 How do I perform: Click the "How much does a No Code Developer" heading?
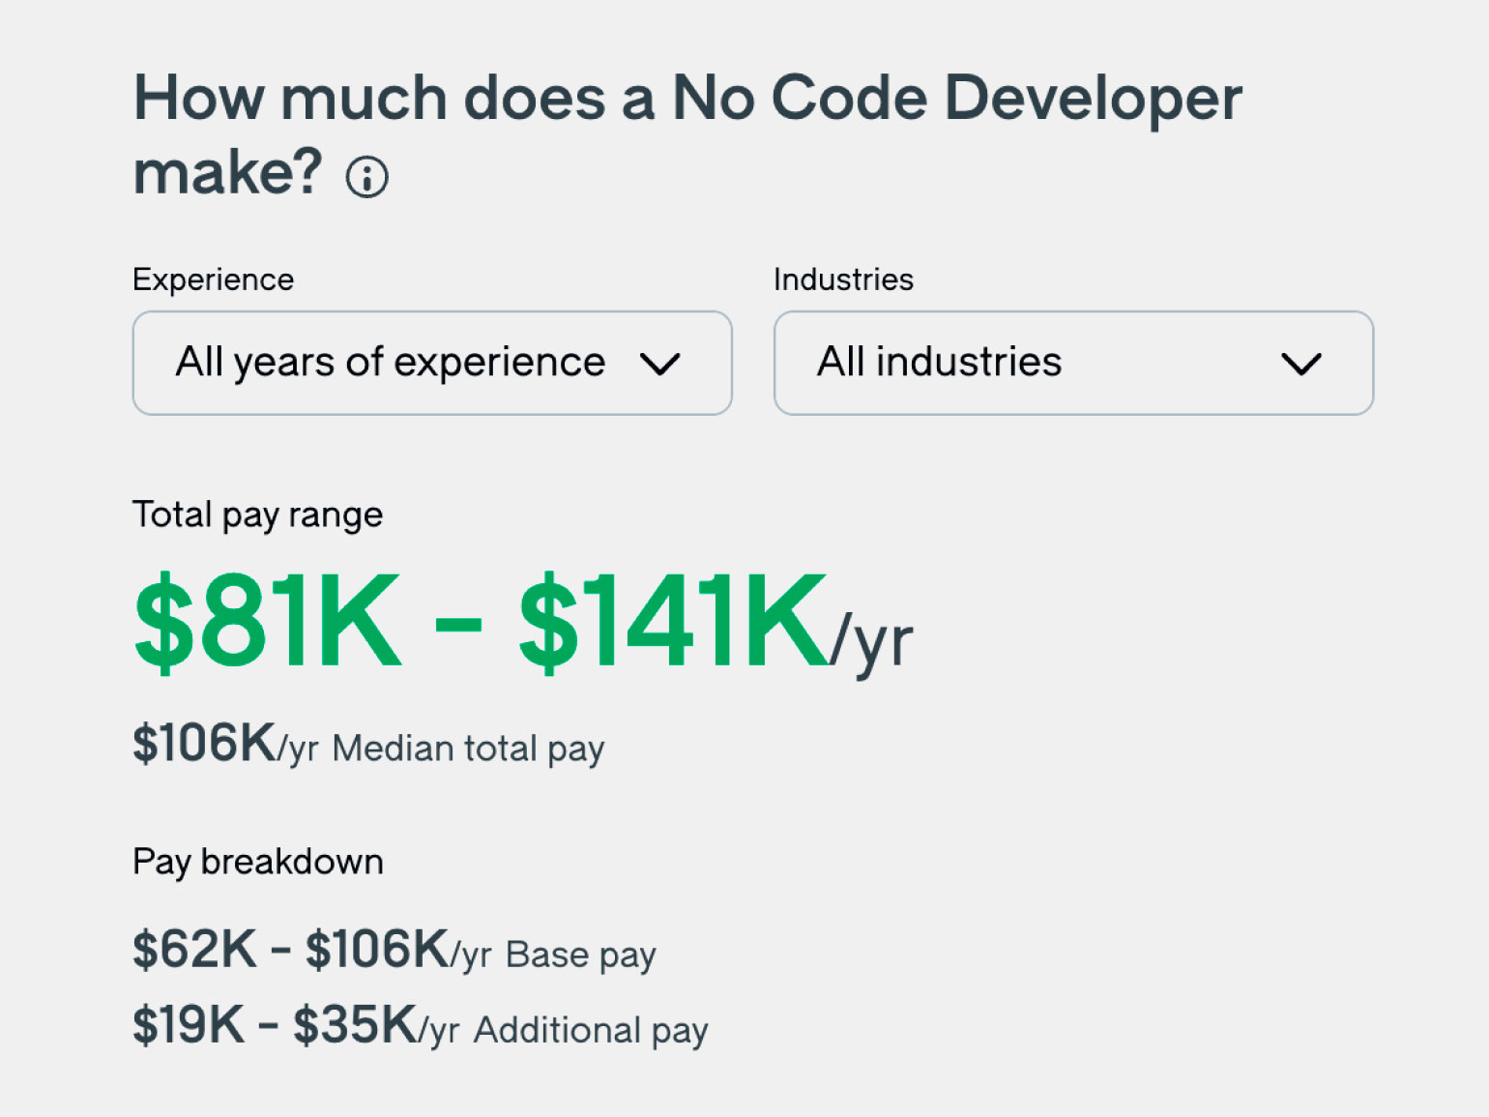687,99
